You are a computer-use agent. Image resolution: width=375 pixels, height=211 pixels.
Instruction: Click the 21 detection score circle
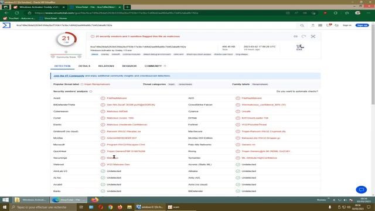[x=66, y=39]
